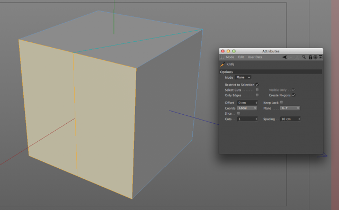Enable the Select Cuts checkbox

tap(257, 90)
